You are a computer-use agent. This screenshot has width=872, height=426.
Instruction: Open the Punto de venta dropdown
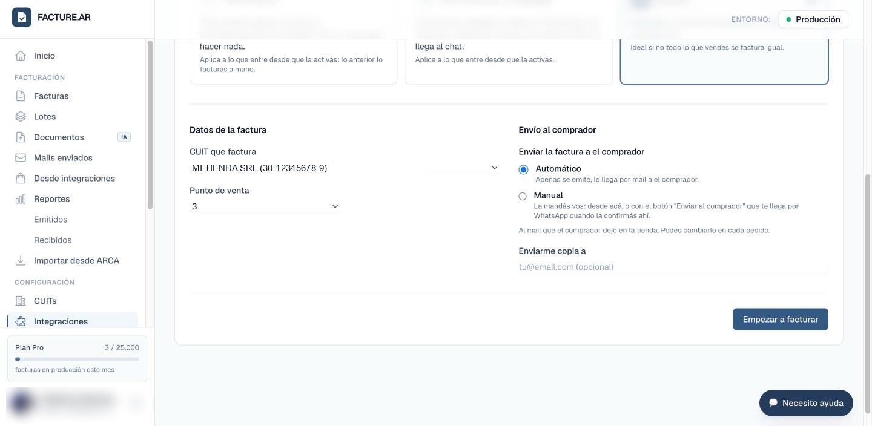coord(265,206)
